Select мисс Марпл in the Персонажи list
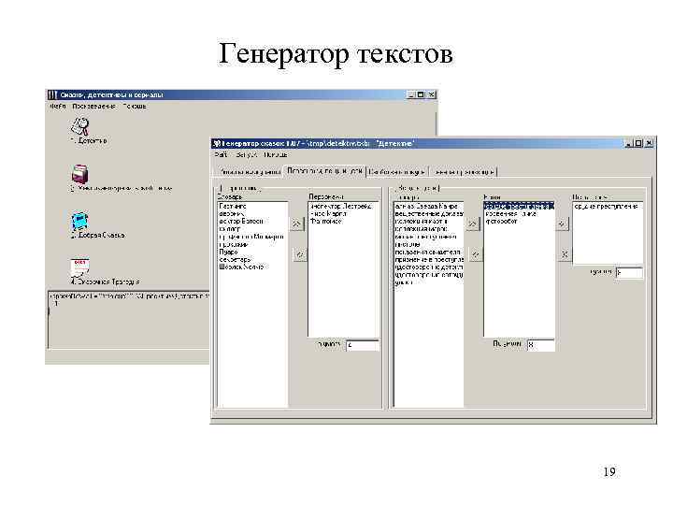The image size is (673, 505). [328, 213]
